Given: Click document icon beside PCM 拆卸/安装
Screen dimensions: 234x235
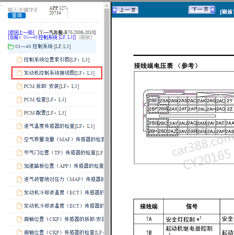Looking at the screenshot, I should [x=20, y=86].
